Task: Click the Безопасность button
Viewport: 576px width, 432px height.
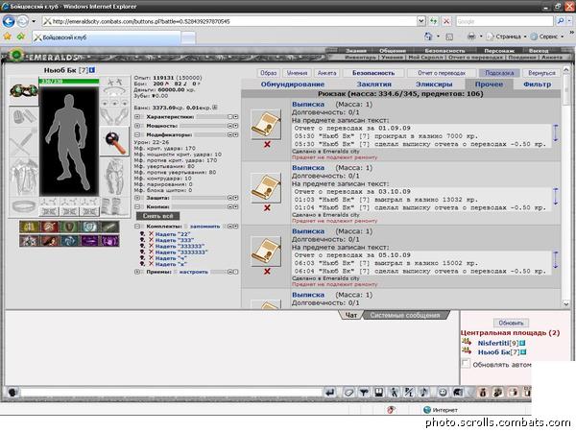Action: click(x=373, y=73)
